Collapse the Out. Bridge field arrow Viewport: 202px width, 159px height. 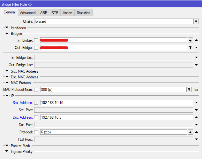coord(197,48)
